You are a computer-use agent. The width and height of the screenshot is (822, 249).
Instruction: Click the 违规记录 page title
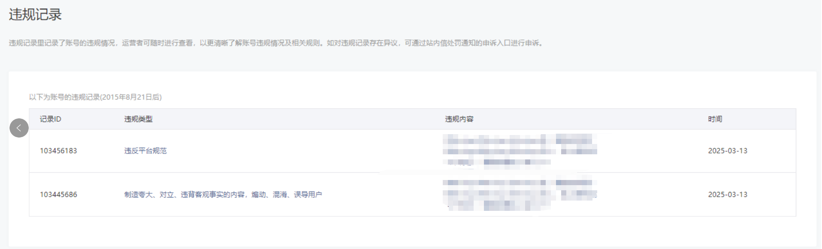click(35, 15)
